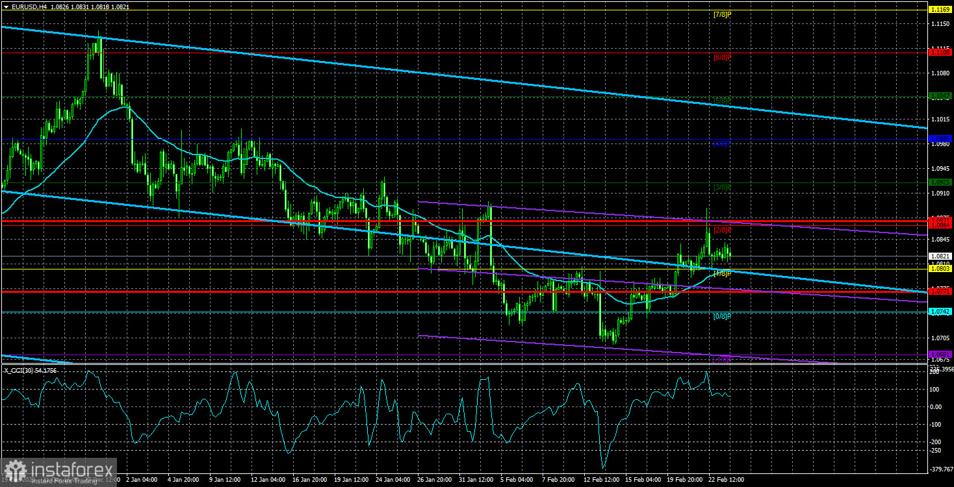Click the [2/8]P Murrey level label
This screenshot has width=954, height=487.
[723, 230]
